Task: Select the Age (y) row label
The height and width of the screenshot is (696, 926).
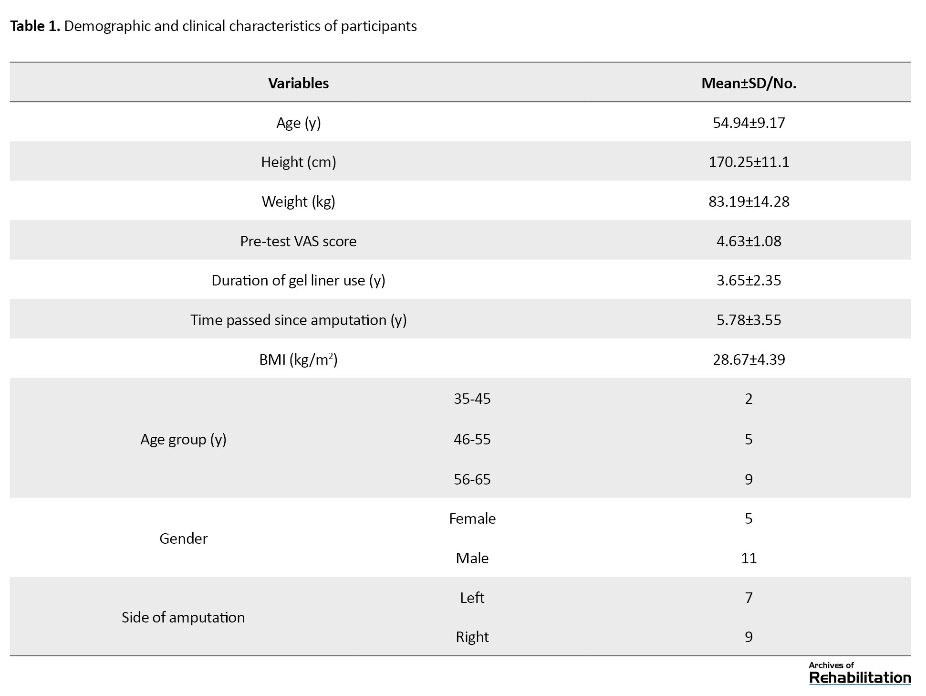Action: [x=298, y=123]
